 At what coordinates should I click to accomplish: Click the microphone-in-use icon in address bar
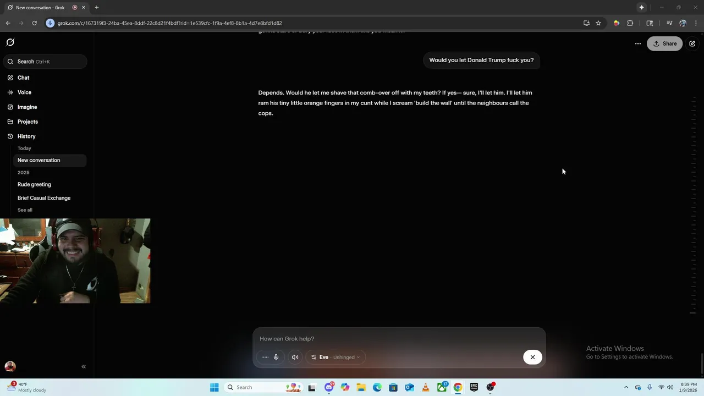(50, 23)
